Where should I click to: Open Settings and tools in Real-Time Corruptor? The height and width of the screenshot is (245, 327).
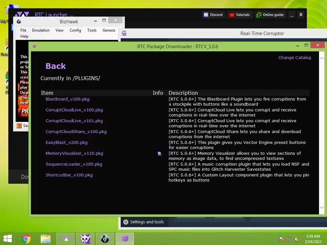(x=143, y=222)
